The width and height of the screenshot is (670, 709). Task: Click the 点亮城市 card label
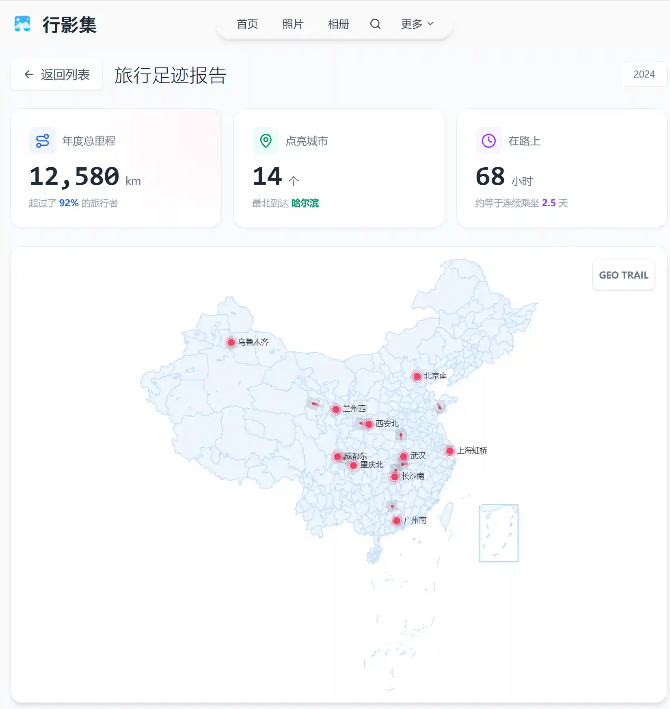point(307,141)
